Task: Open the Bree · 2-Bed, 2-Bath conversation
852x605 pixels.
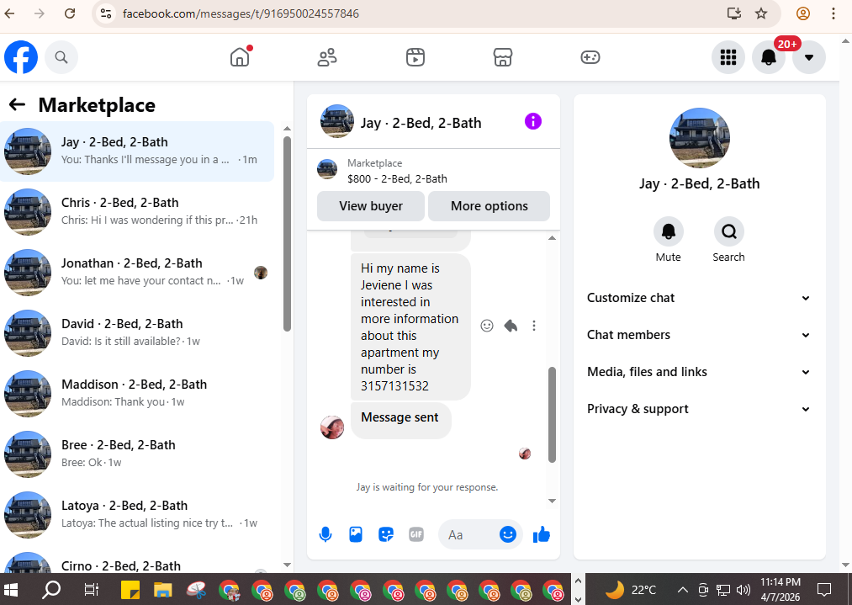Action: click(x=137, y=454)
